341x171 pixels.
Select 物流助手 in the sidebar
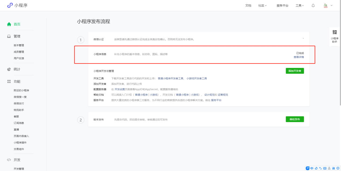(19, 110)
